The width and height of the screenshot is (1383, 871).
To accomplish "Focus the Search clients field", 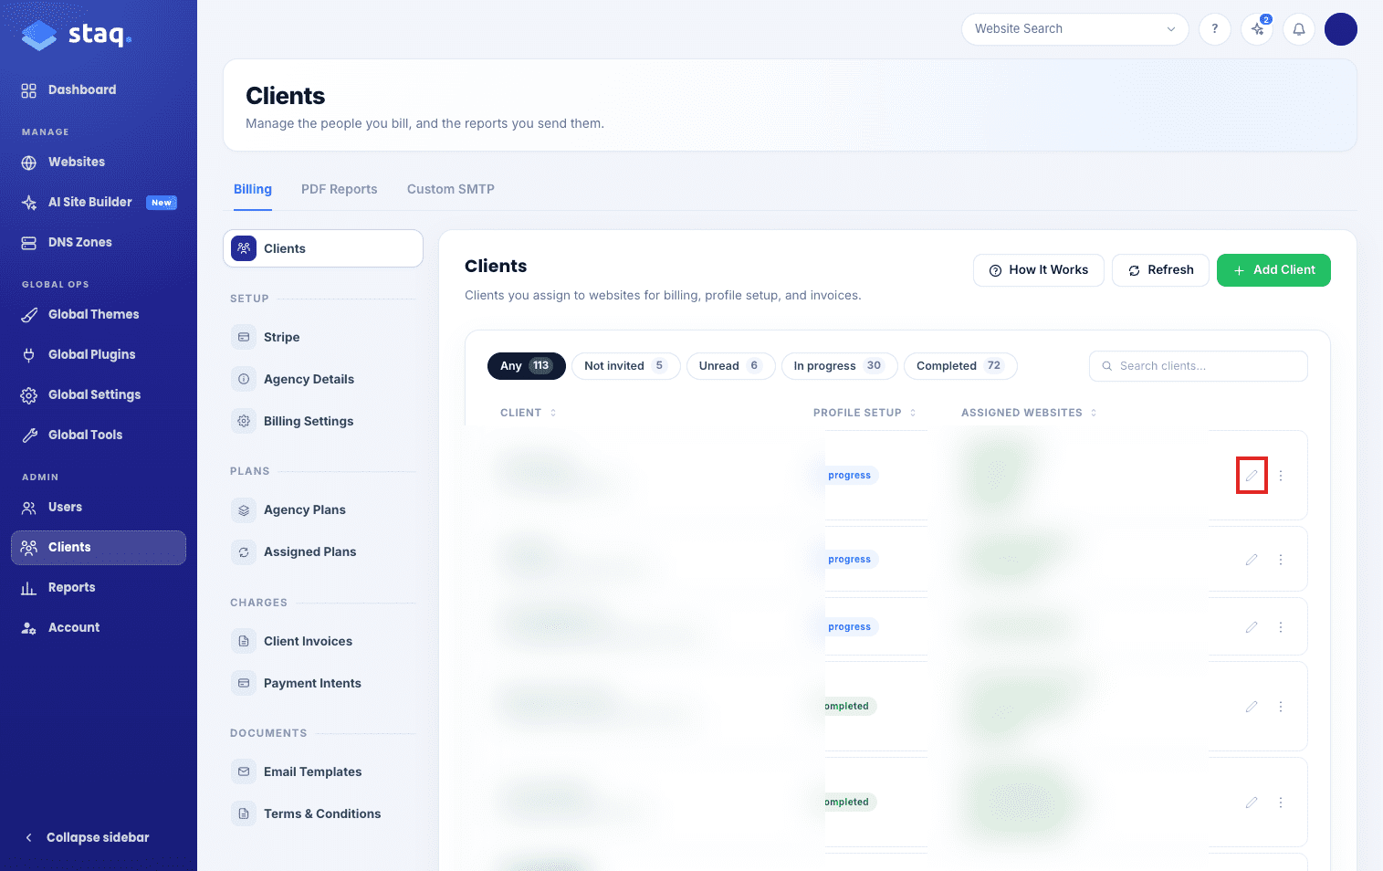I will 1199,366.
